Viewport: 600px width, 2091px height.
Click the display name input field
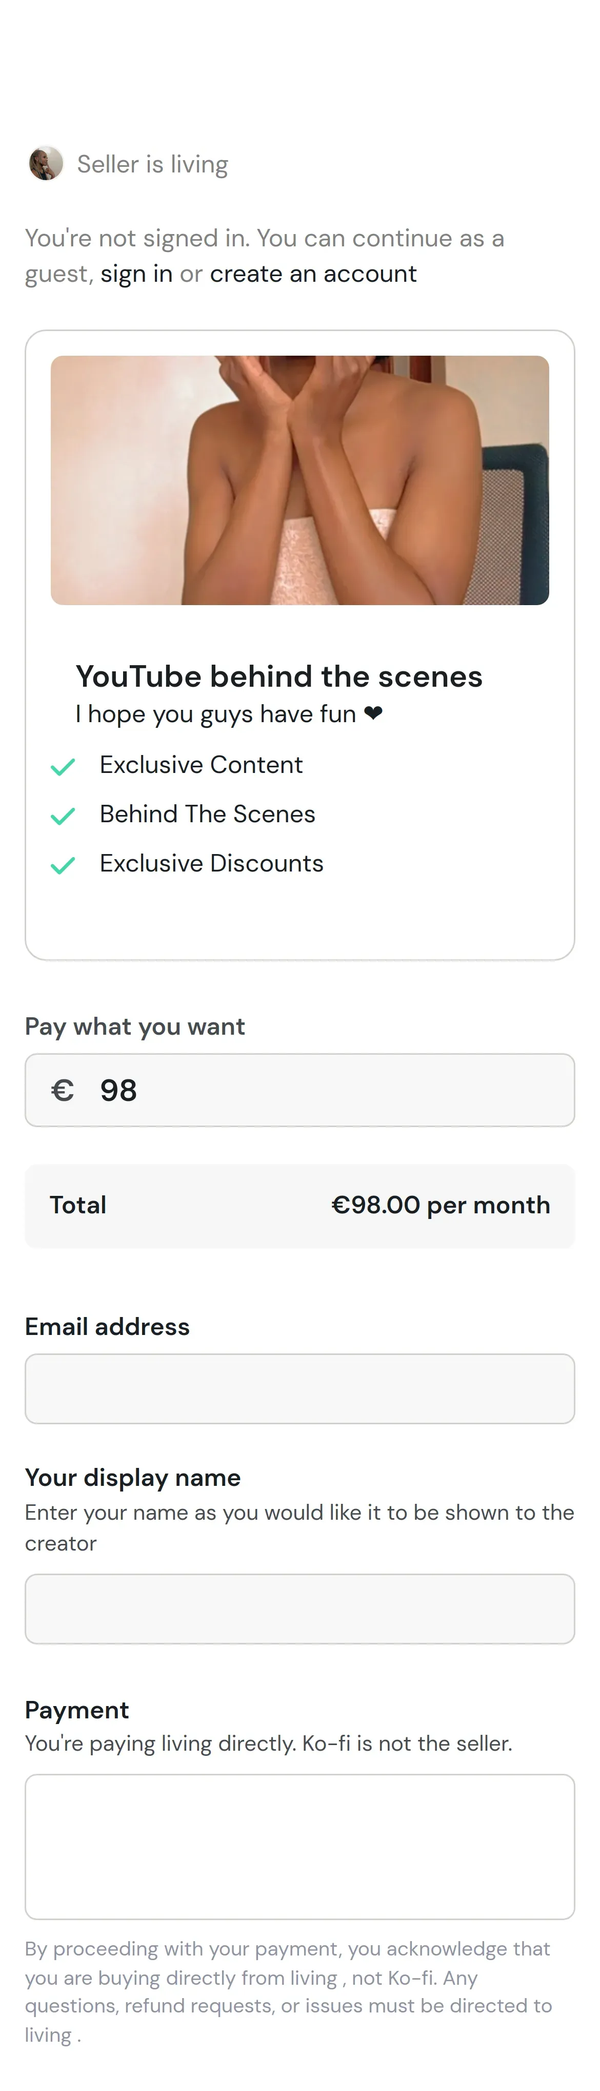pos(299,1609)
